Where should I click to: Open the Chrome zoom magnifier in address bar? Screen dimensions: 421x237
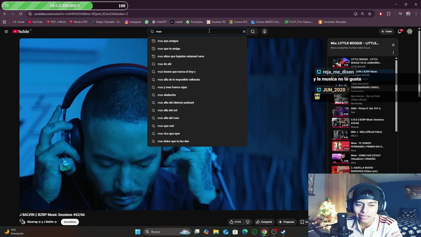[362, 14]
